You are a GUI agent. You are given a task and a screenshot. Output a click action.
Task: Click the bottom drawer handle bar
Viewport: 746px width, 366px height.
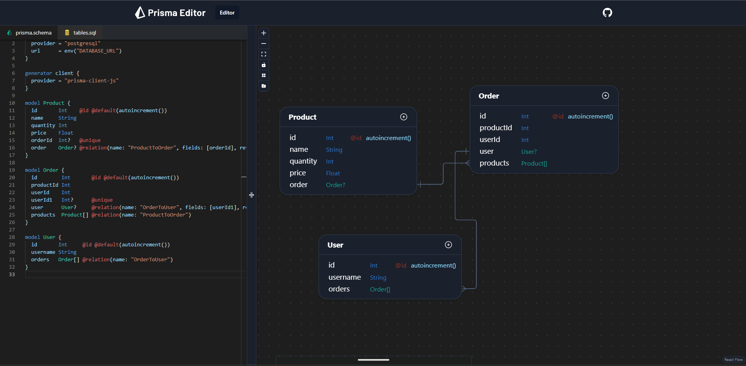[374, 360]
